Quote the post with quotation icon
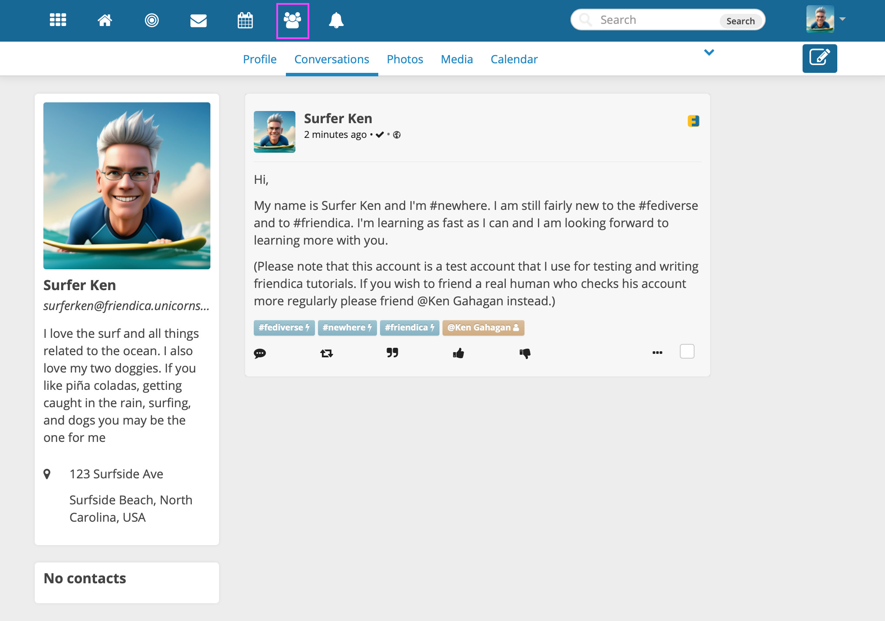This screenshot has width=885, height=621. [x=393, y=353]
